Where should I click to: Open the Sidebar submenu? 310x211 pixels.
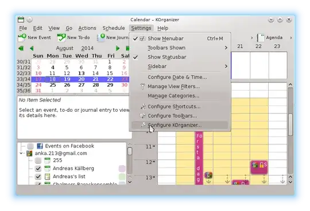(180, 67)
